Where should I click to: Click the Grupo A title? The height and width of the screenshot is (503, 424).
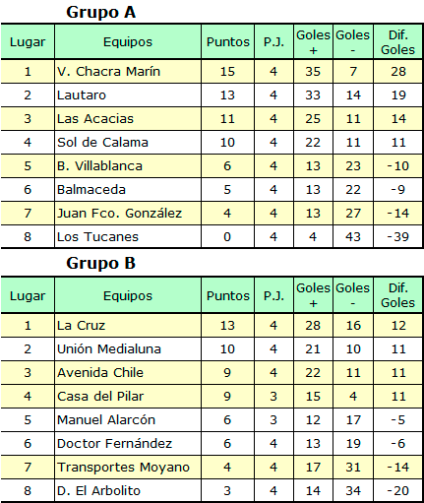100,13
